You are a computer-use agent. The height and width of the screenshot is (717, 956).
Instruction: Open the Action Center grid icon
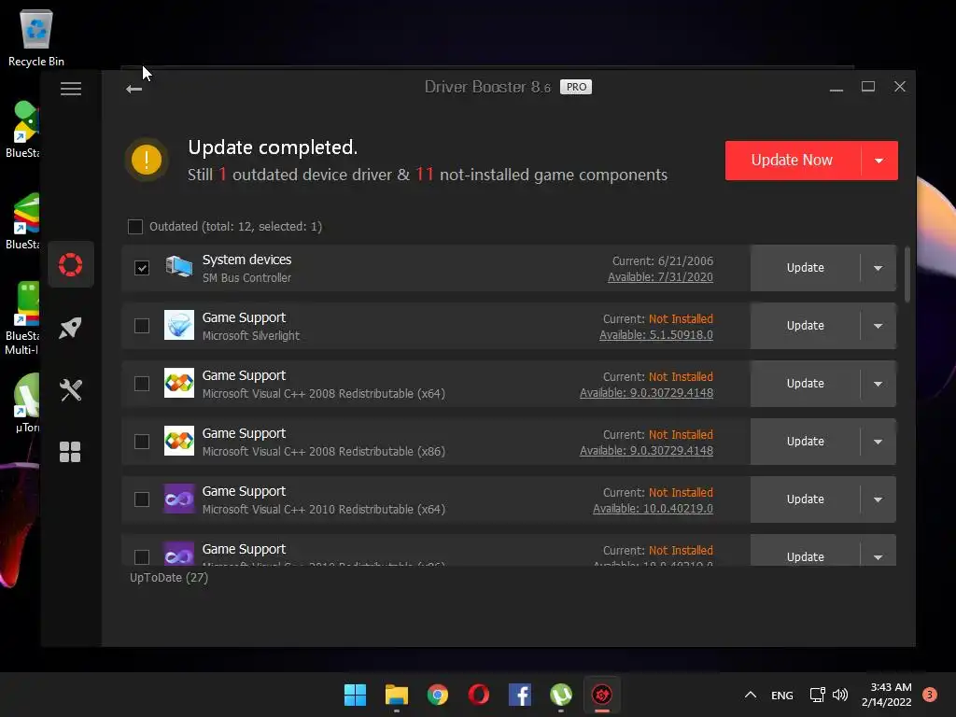tap(70, 452)
